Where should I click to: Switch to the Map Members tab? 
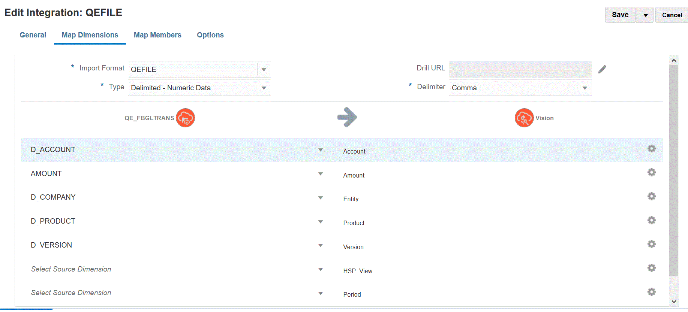[x=157, y=35]
